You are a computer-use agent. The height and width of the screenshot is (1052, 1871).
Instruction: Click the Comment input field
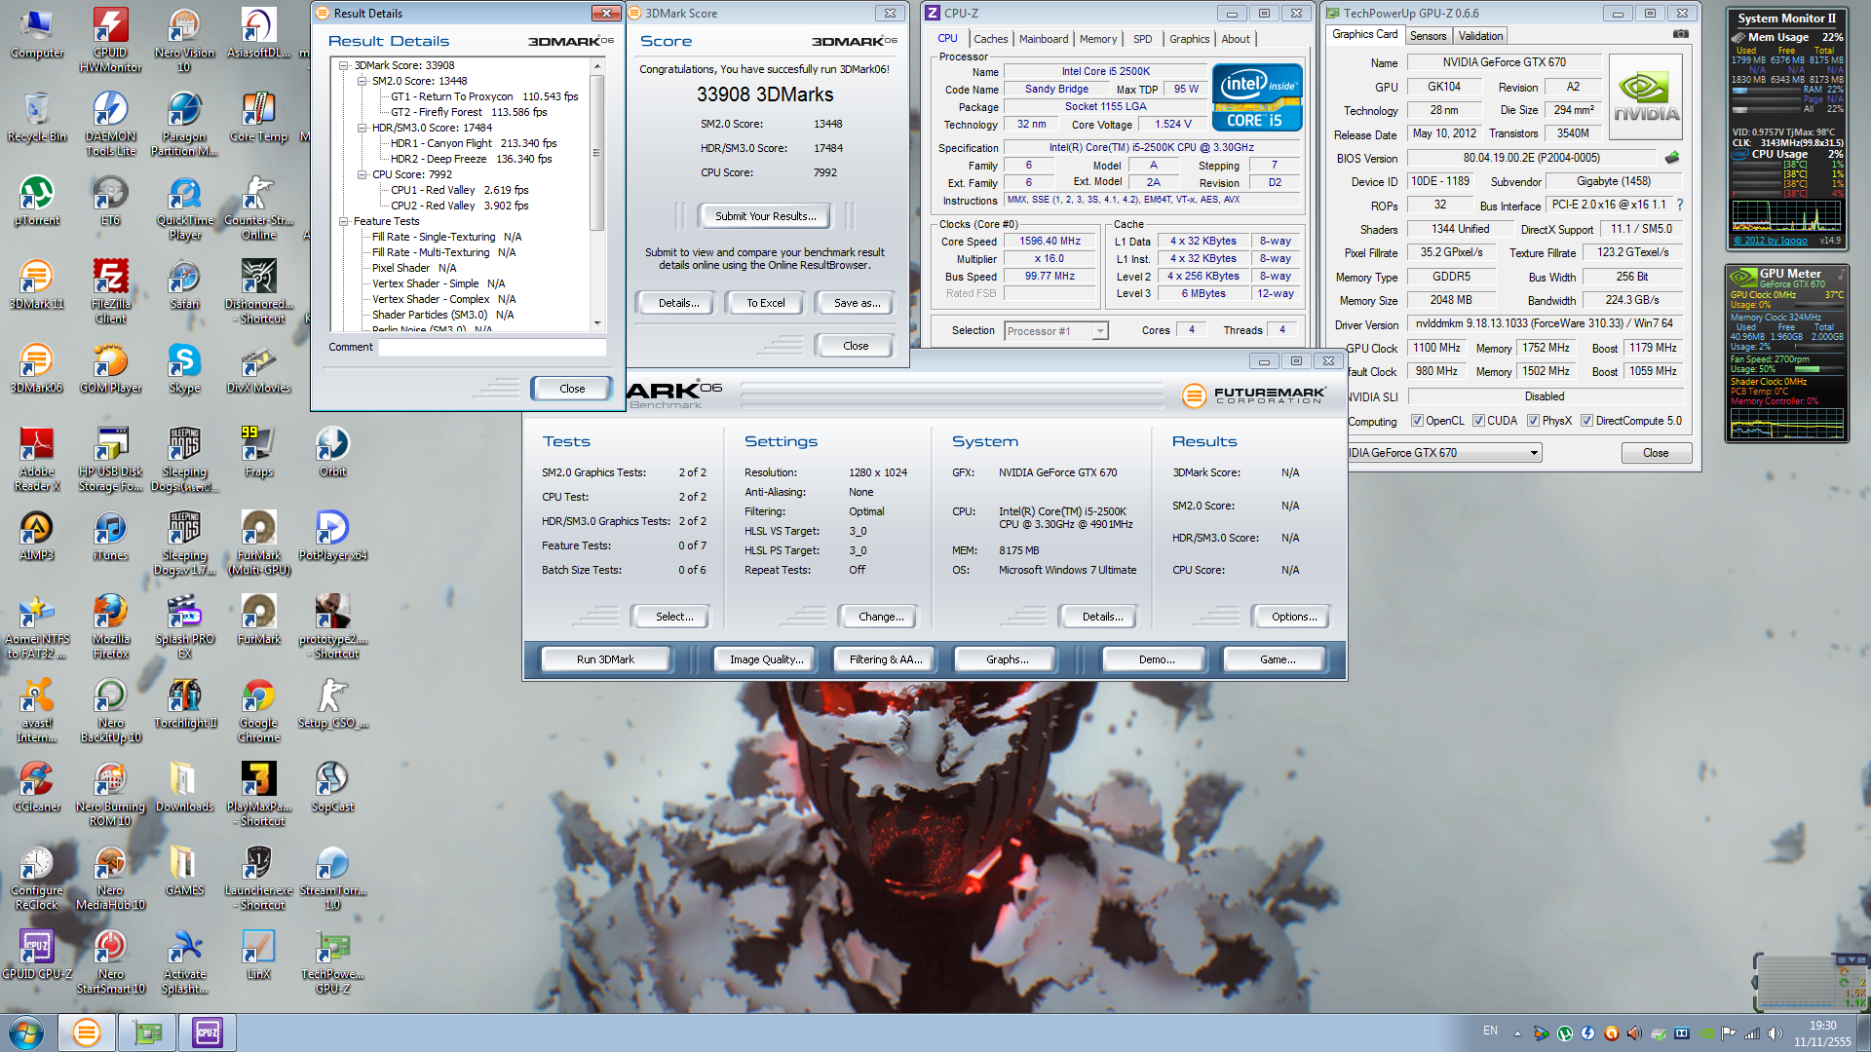pyautogui.click(x=492, y=347)
